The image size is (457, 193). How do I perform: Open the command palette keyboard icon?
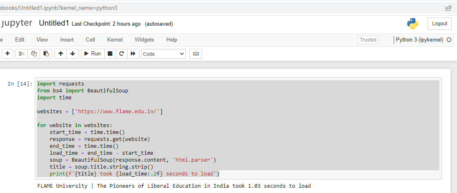[x=196, y=53]
